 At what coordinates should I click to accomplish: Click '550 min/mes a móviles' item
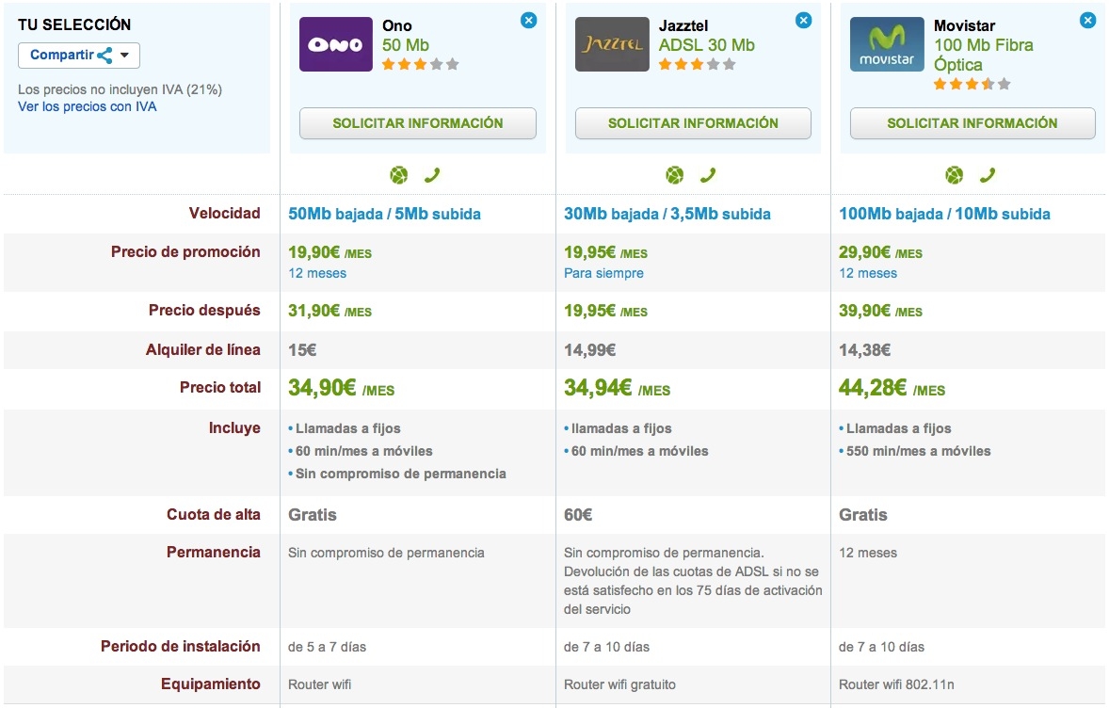[918, 451]
